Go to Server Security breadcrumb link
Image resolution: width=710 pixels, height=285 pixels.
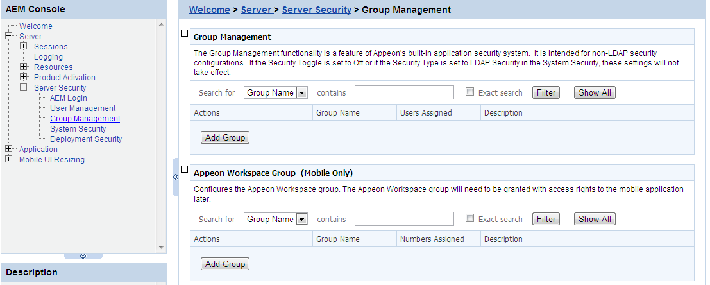click(316, 10)
